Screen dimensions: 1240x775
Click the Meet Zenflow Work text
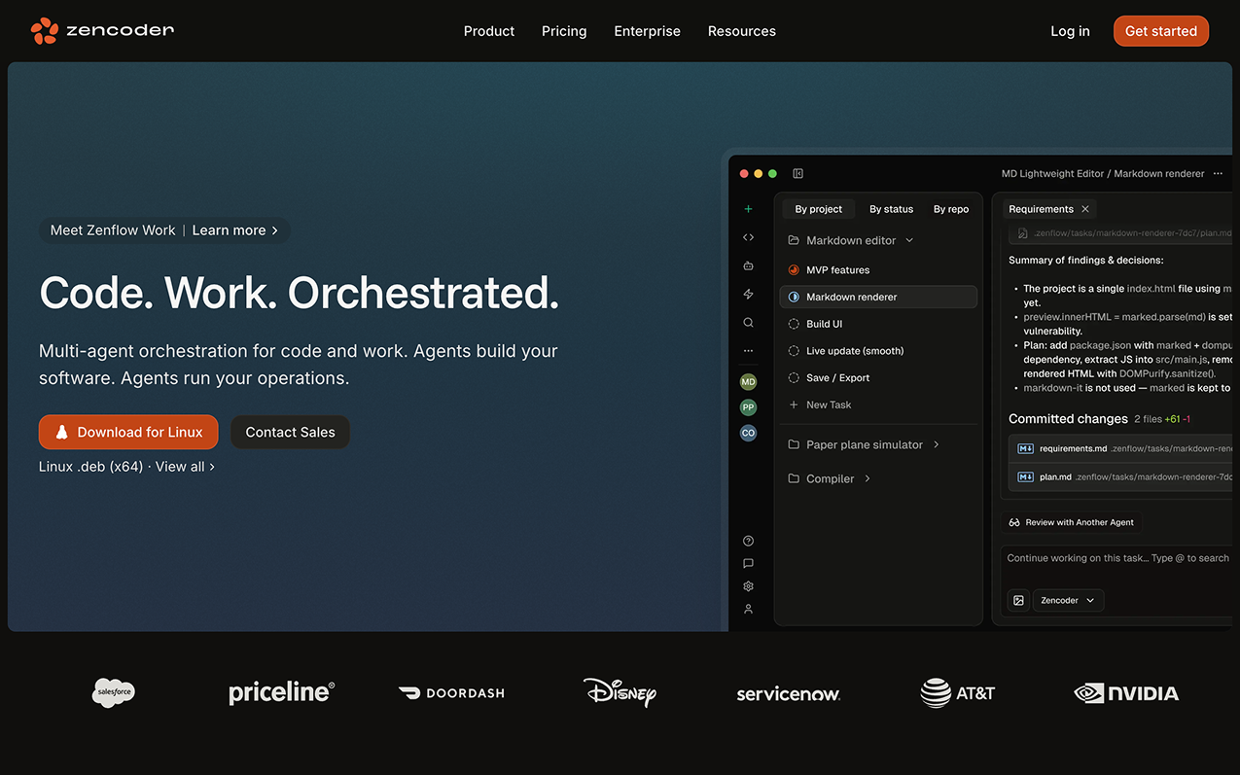(113, 230)
